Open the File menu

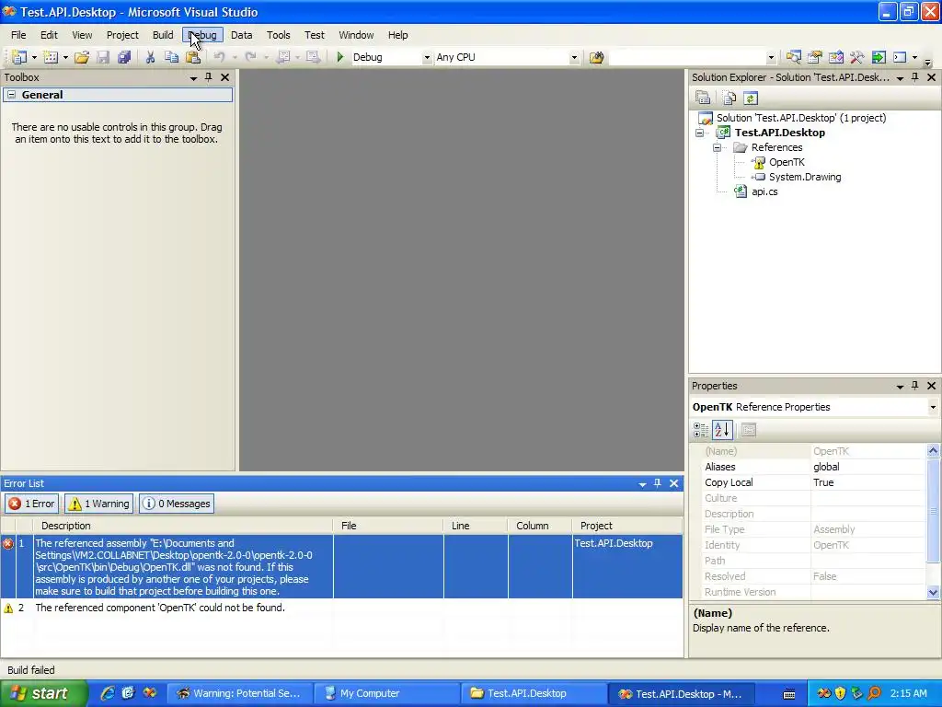coord(18,35)
